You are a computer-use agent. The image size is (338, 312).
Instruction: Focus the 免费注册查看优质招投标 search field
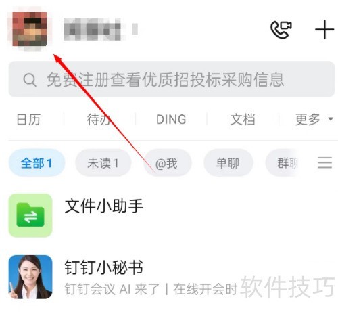tap(171, 79)
